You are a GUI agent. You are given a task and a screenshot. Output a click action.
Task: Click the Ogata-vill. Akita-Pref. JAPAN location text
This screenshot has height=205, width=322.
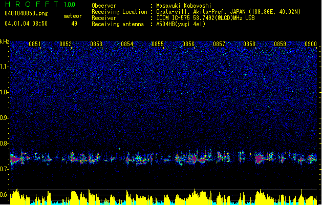[x=228, y=12]
